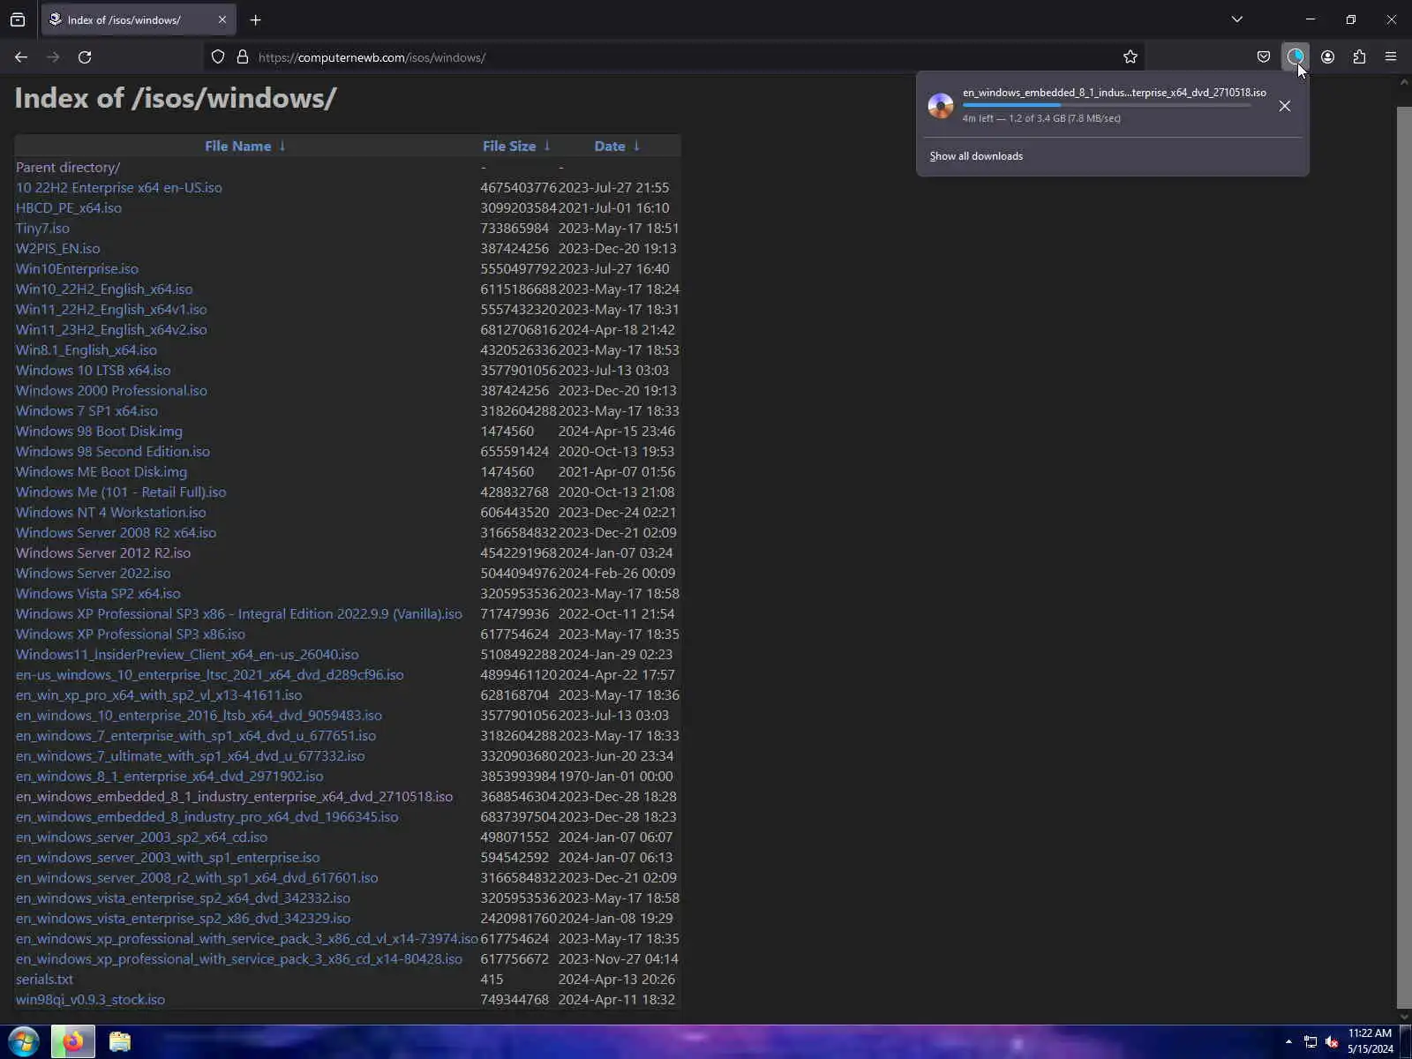The height and width of the screenshot is (1059, 1412).
Task: Sort listing by Date
Action: click(610, 146)
